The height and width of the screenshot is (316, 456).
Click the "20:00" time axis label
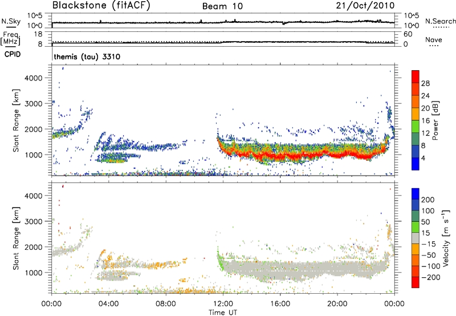[x=337, y=303]
